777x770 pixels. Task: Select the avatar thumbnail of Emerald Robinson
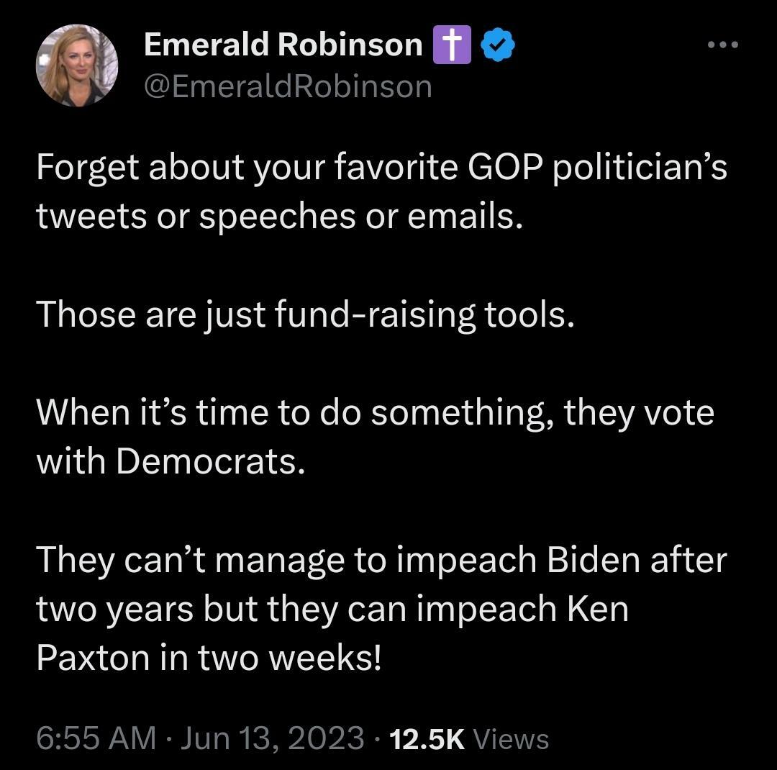pos(76,63)
